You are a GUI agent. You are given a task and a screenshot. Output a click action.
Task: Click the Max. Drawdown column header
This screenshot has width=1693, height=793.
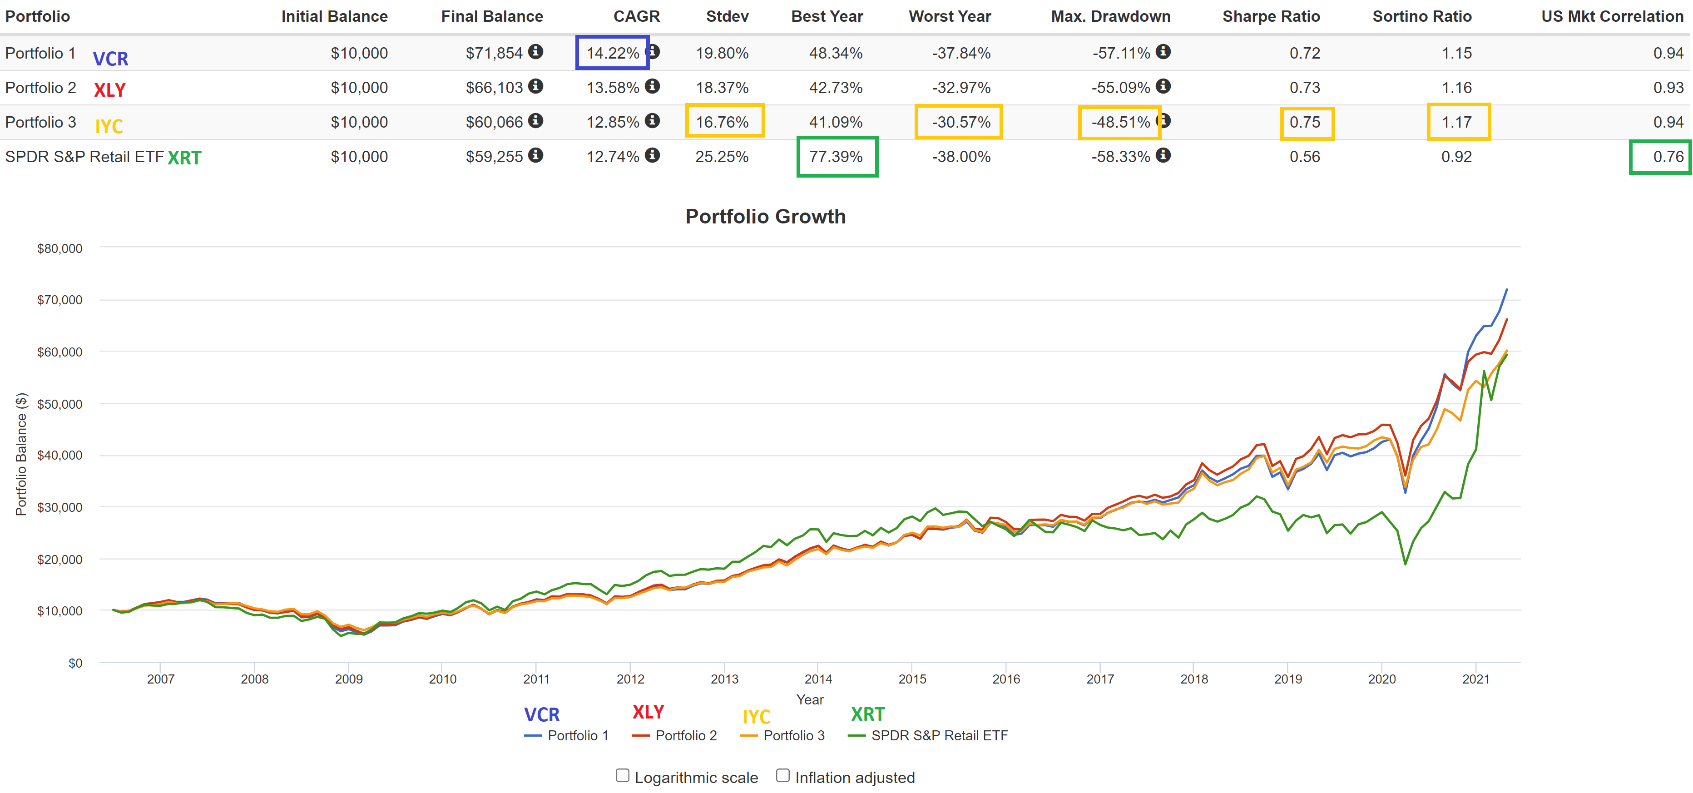point(1111,16)
